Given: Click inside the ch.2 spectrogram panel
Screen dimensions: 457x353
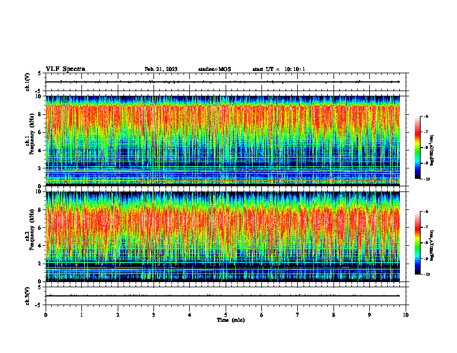Looking at the screenshot, I should (x=223, y=236).
